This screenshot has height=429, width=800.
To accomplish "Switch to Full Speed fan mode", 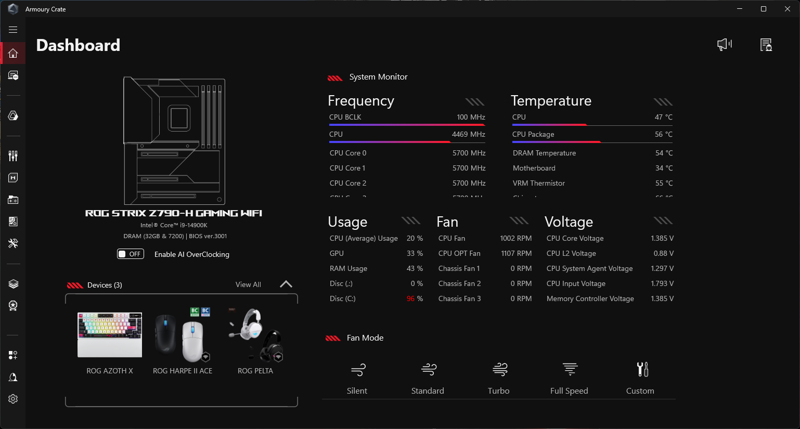I will [570, 378].
